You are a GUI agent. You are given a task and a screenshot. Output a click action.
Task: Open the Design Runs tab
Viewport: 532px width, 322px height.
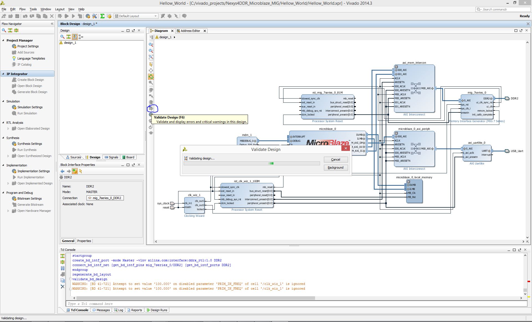coord(157,310)
